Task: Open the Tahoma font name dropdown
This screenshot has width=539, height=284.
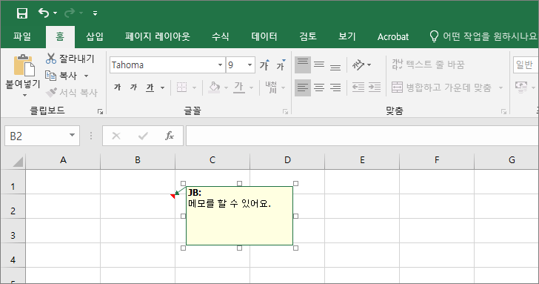Action: 220,65
